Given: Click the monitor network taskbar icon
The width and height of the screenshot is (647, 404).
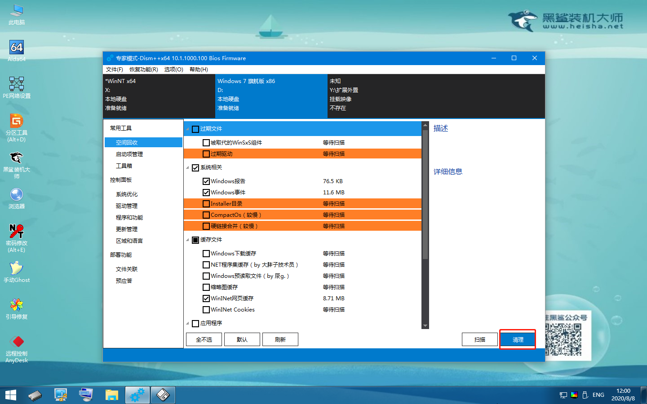Looking at the screenshot, I should (61, 395).
